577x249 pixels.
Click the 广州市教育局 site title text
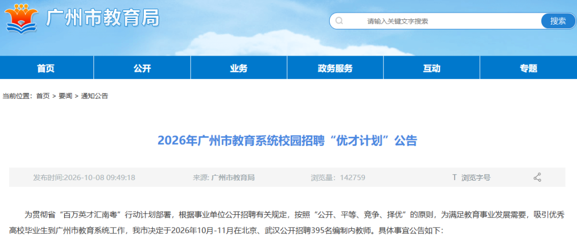point(103,17)
